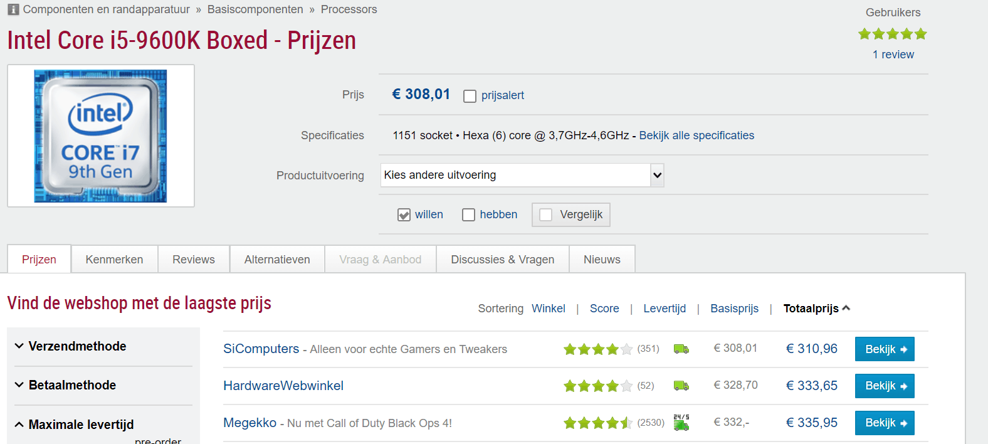Screen dimensions: 988x444
Task: Switch to the Nieuws tab
Action: pos(602,260)
